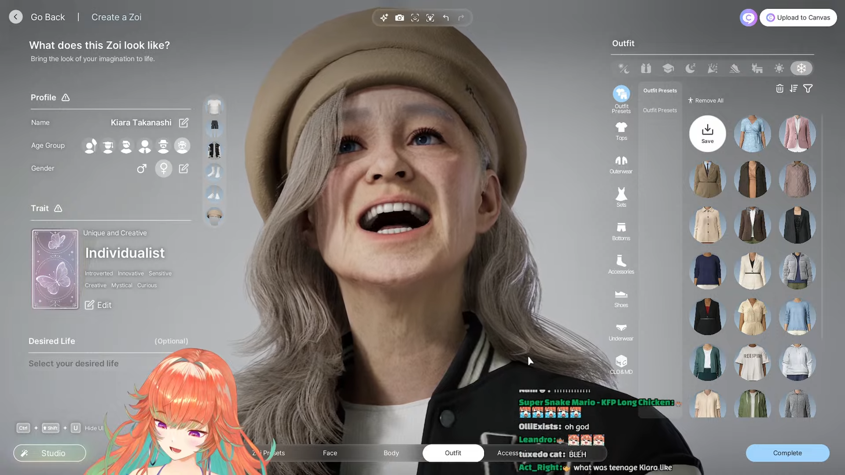Switch to swimwear outfit icon
The image size is (845, 475).
757,69
